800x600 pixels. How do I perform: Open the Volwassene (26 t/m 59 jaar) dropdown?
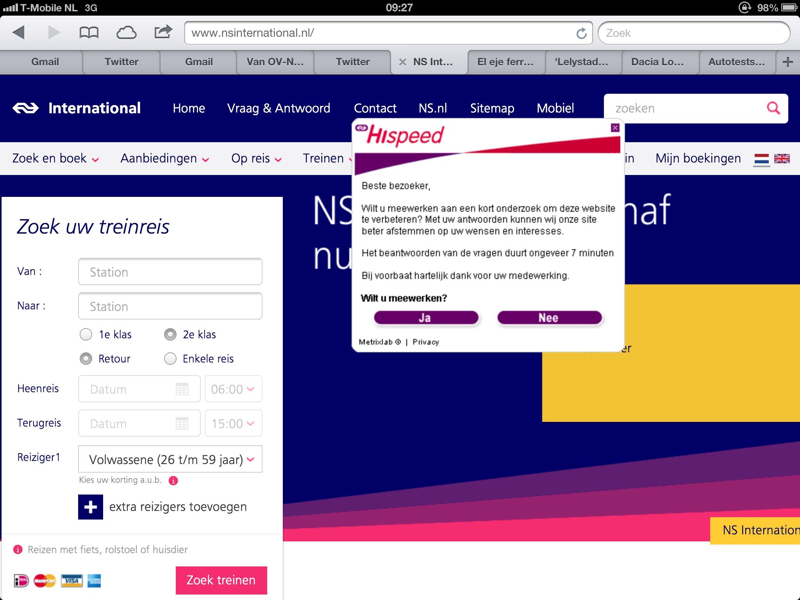click(x=170, y=459)
